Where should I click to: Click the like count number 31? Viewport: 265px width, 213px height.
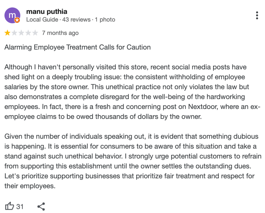[20, 207]
